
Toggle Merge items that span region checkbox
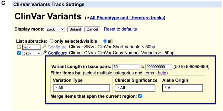pos(140,96)
